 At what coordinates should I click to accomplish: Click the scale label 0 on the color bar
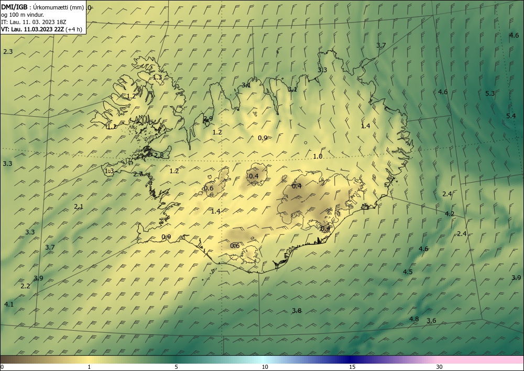pos(2,367)
